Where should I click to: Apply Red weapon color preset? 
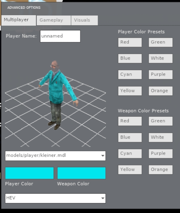click(130, 121)
